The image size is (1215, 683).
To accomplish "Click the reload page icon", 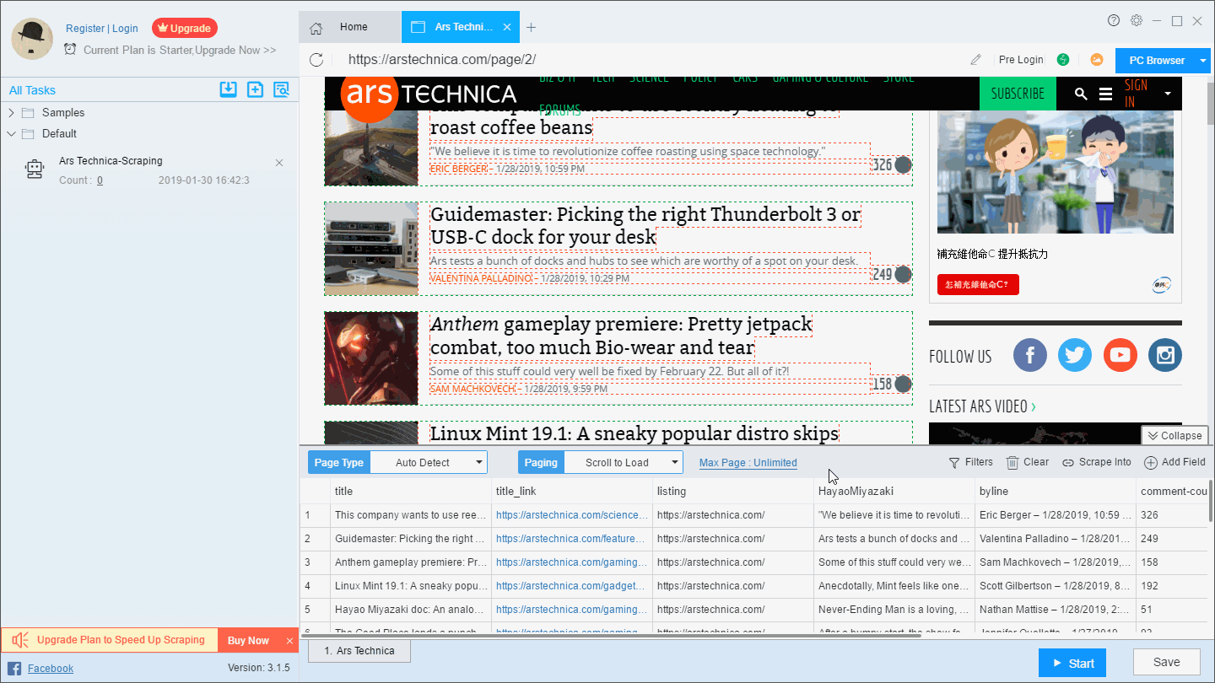I will click(316, 59).
